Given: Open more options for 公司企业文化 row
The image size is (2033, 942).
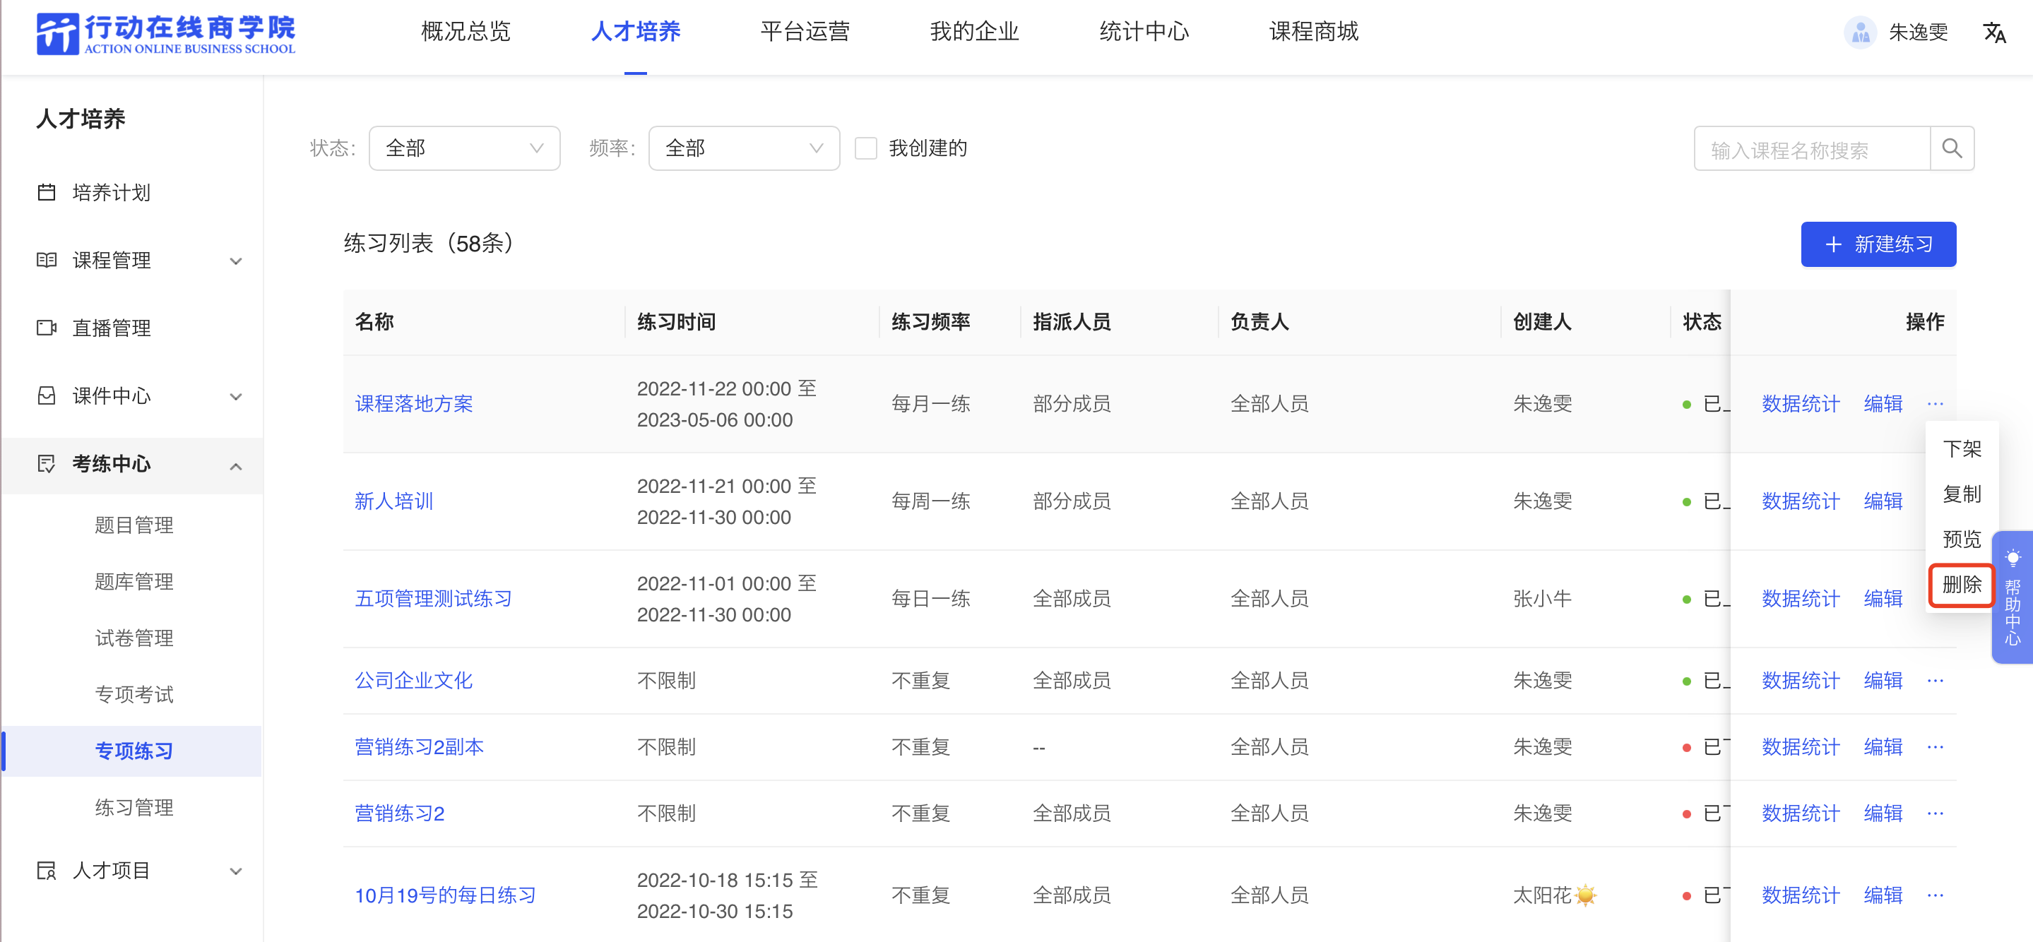Looking at the screenshot, I should (1935, 681).
